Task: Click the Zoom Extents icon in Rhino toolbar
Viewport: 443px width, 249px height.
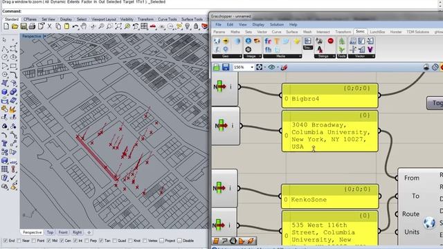Action: point(118,26)
